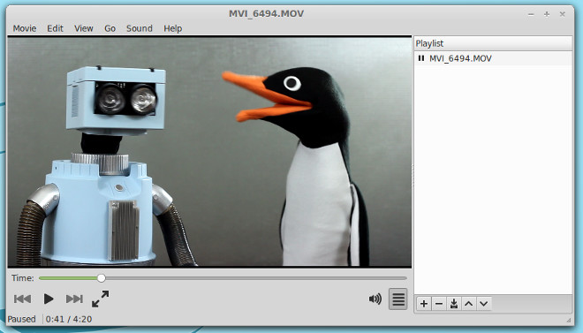Save the playlist using the download icon
583x333 pixels.
(454, 304)
